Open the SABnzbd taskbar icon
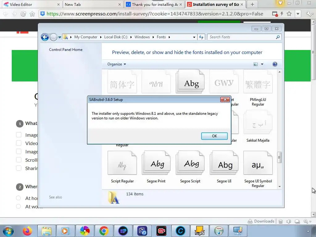 [200, 231]
